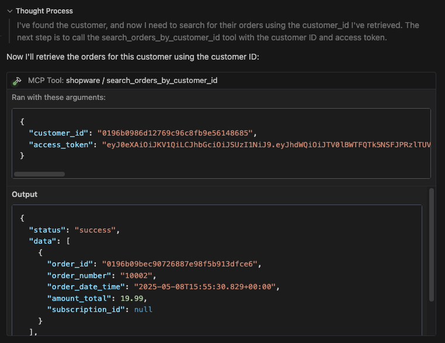Click the "MCP Tool:" label
Viewport: 445px width, 343px height.
click(46, 81)
